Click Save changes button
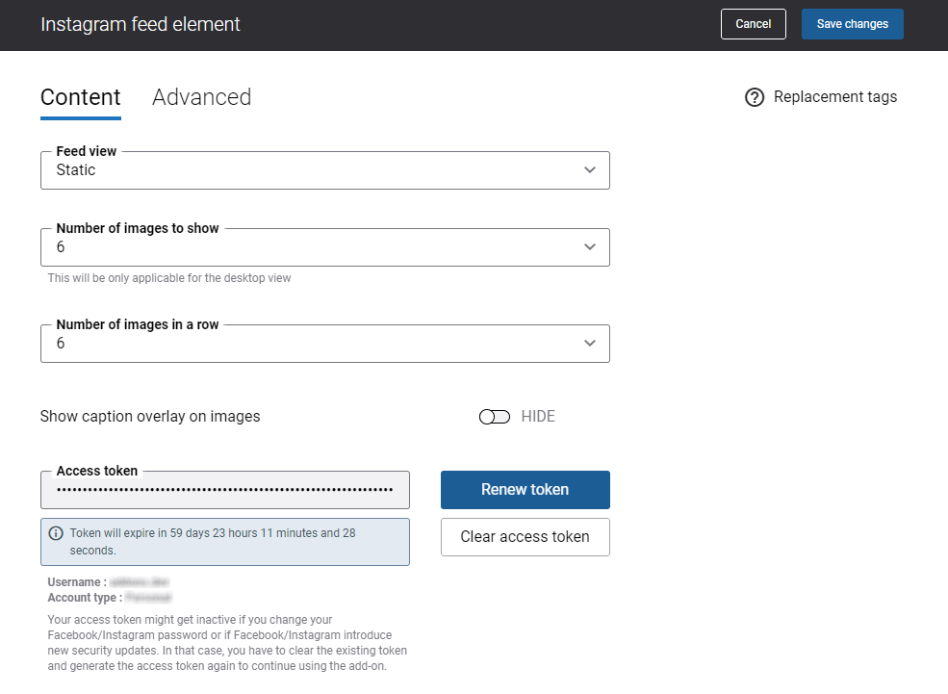Screen dimensions: 948x694 (x=853, y=24)
